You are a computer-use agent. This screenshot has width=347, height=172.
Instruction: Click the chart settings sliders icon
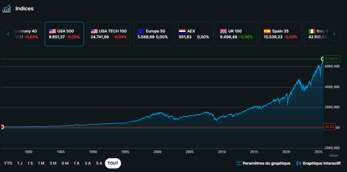[x=239, y=163]
